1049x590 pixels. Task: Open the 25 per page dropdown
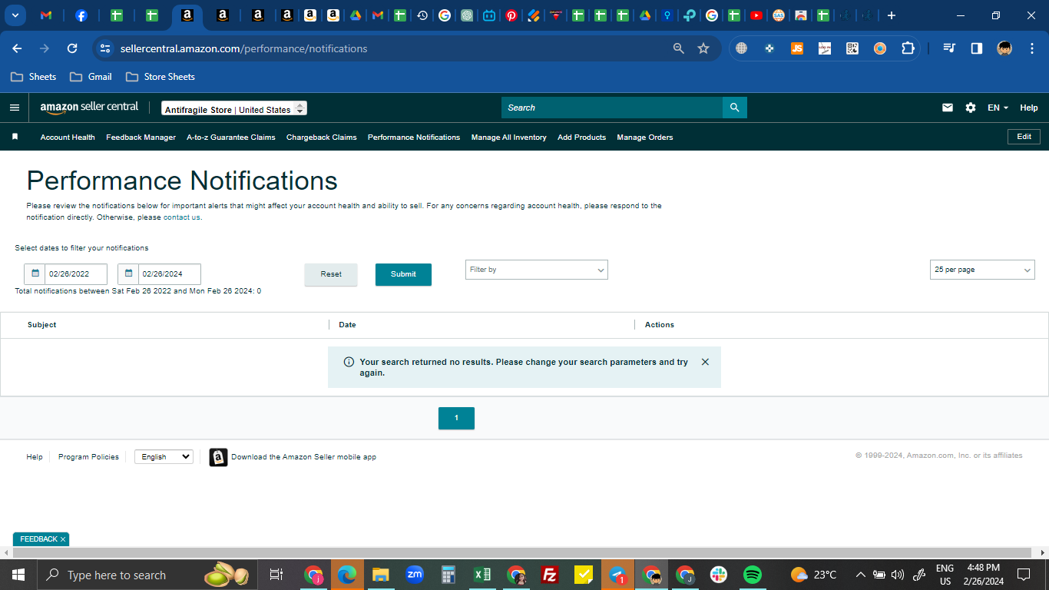[x=982, y=270]
